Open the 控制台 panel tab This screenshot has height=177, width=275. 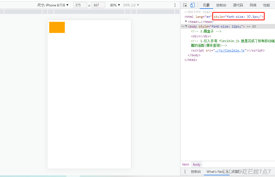coord(221,5)
